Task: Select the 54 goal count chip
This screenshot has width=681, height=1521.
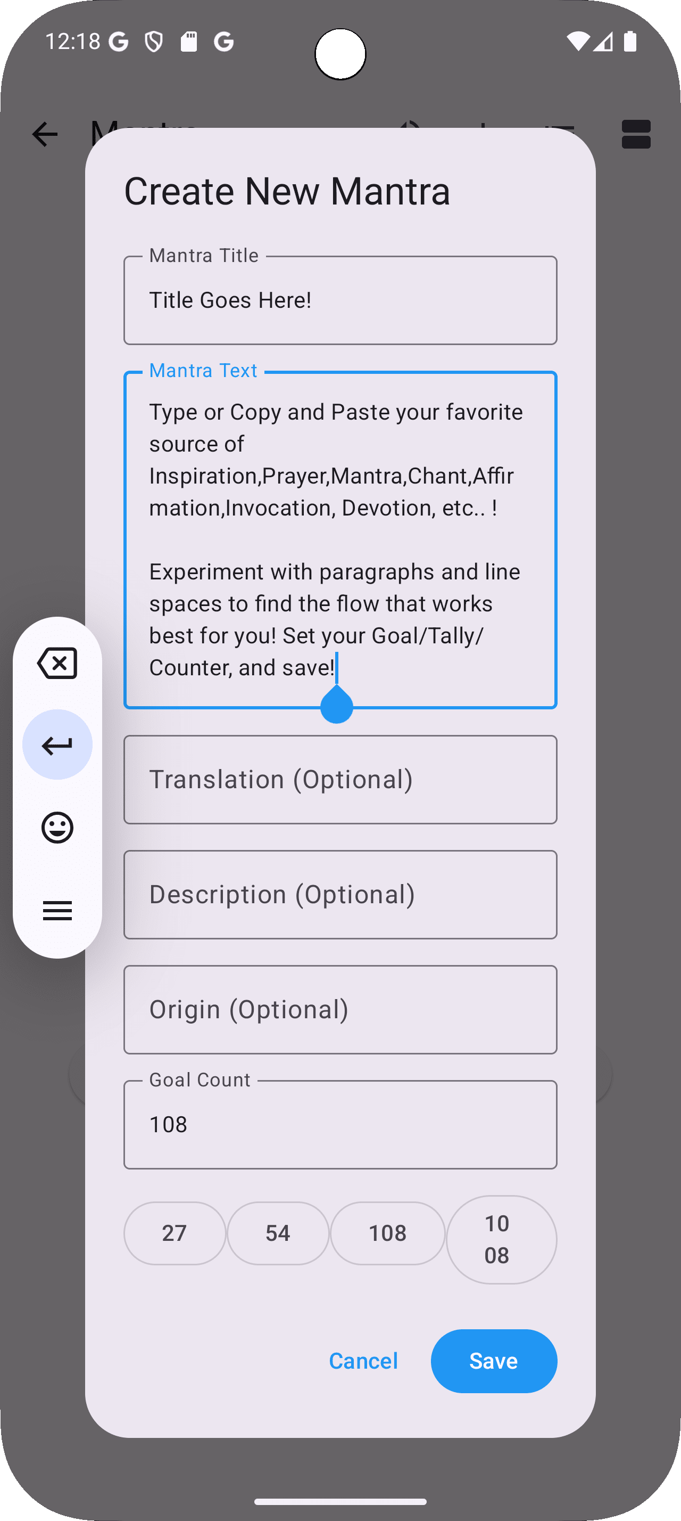Action: tap(278, 1233)
